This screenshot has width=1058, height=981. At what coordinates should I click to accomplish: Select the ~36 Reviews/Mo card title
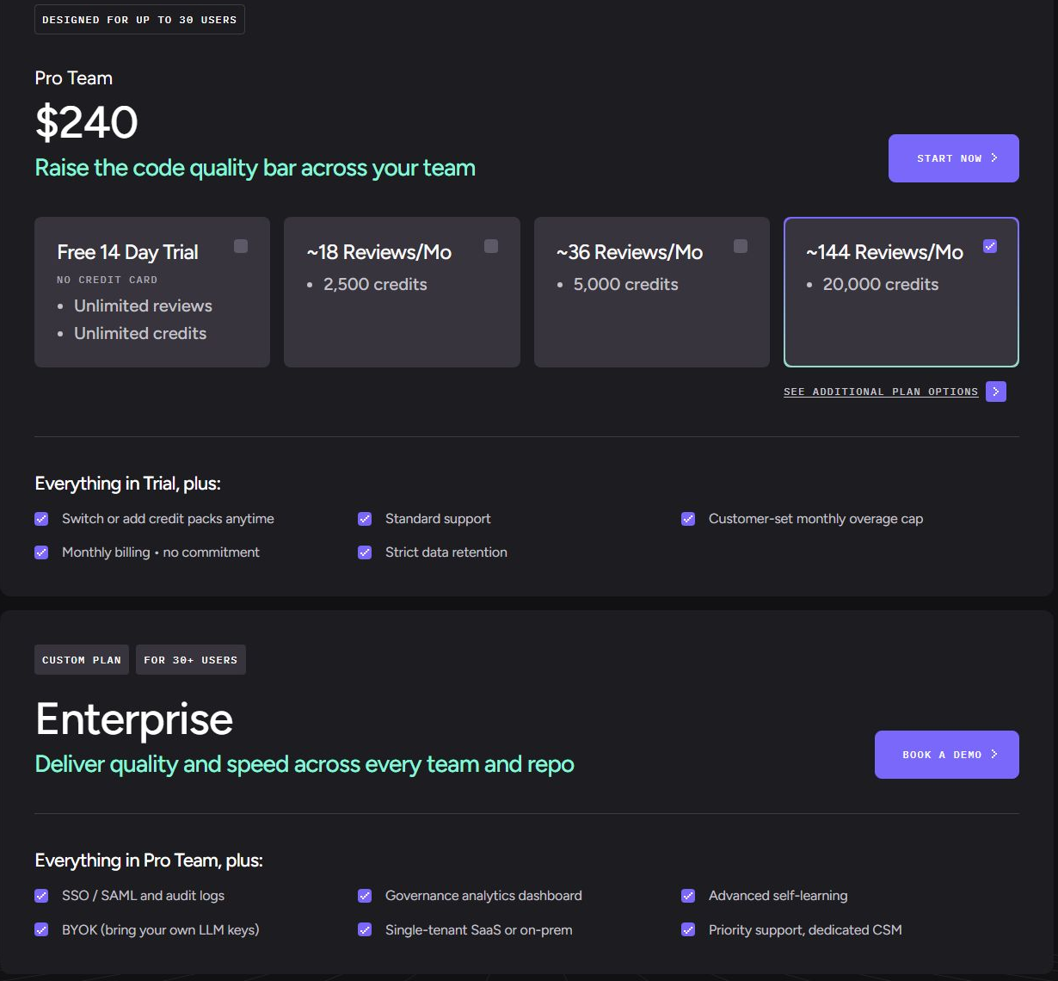630,252
